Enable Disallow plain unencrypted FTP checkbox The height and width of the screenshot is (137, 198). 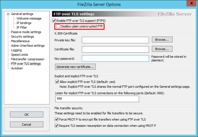coord(58,26)
